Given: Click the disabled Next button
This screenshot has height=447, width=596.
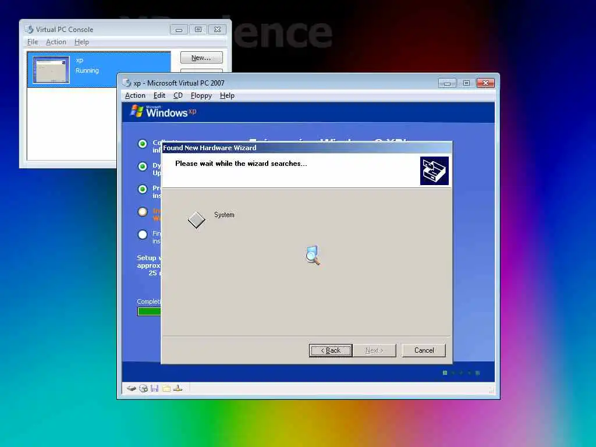Looking at the screenshot, I should (x=374, y=350).
